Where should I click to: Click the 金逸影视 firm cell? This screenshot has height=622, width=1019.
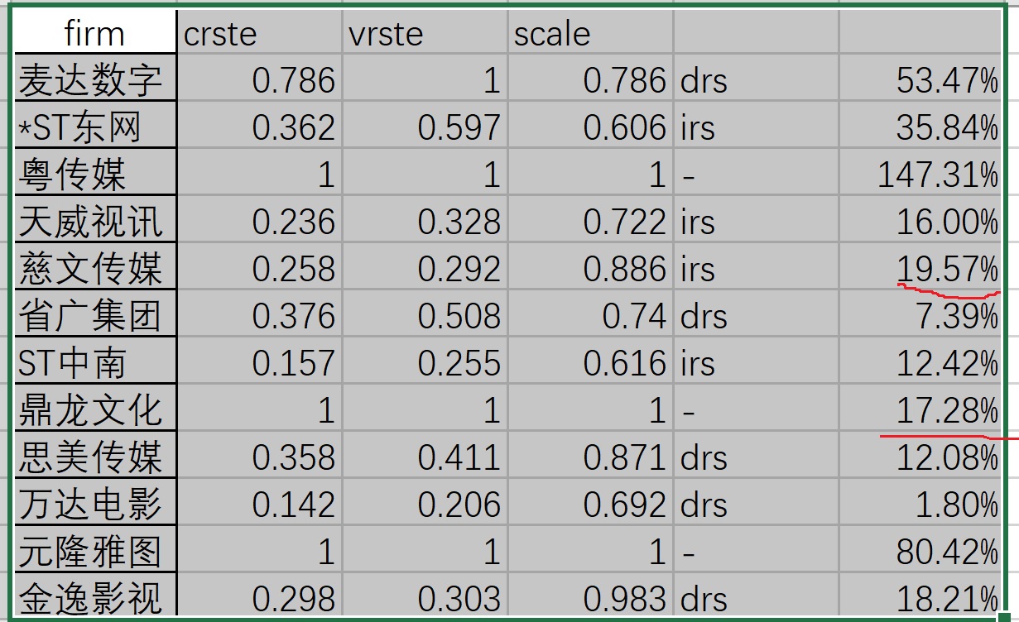click(94, 597)
